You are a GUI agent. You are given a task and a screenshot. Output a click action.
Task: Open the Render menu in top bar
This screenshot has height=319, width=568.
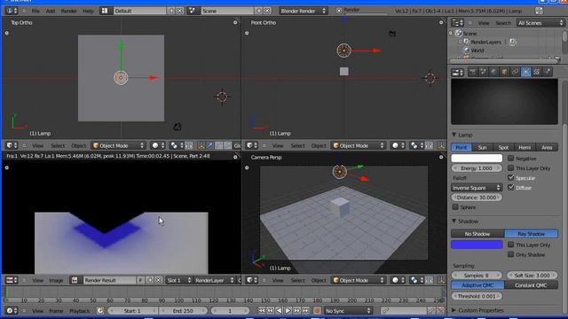[68, 11]
